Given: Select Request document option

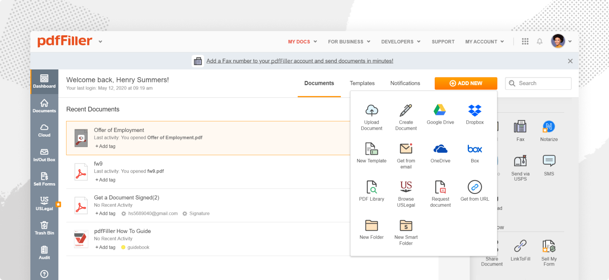Looking at the screenshot, I should click(440, 194).
